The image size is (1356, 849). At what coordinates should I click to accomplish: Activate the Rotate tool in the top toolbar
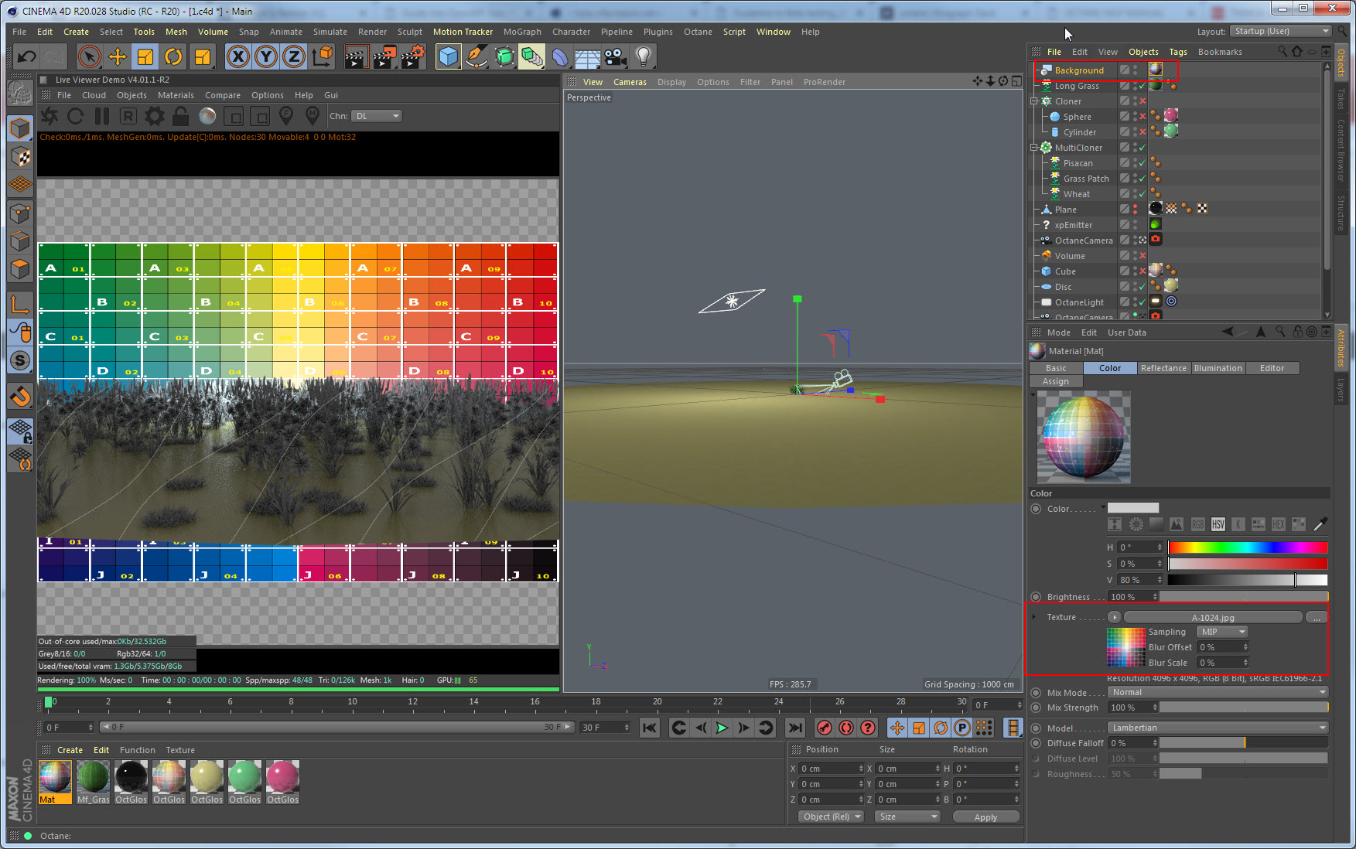tap(173, 56)
